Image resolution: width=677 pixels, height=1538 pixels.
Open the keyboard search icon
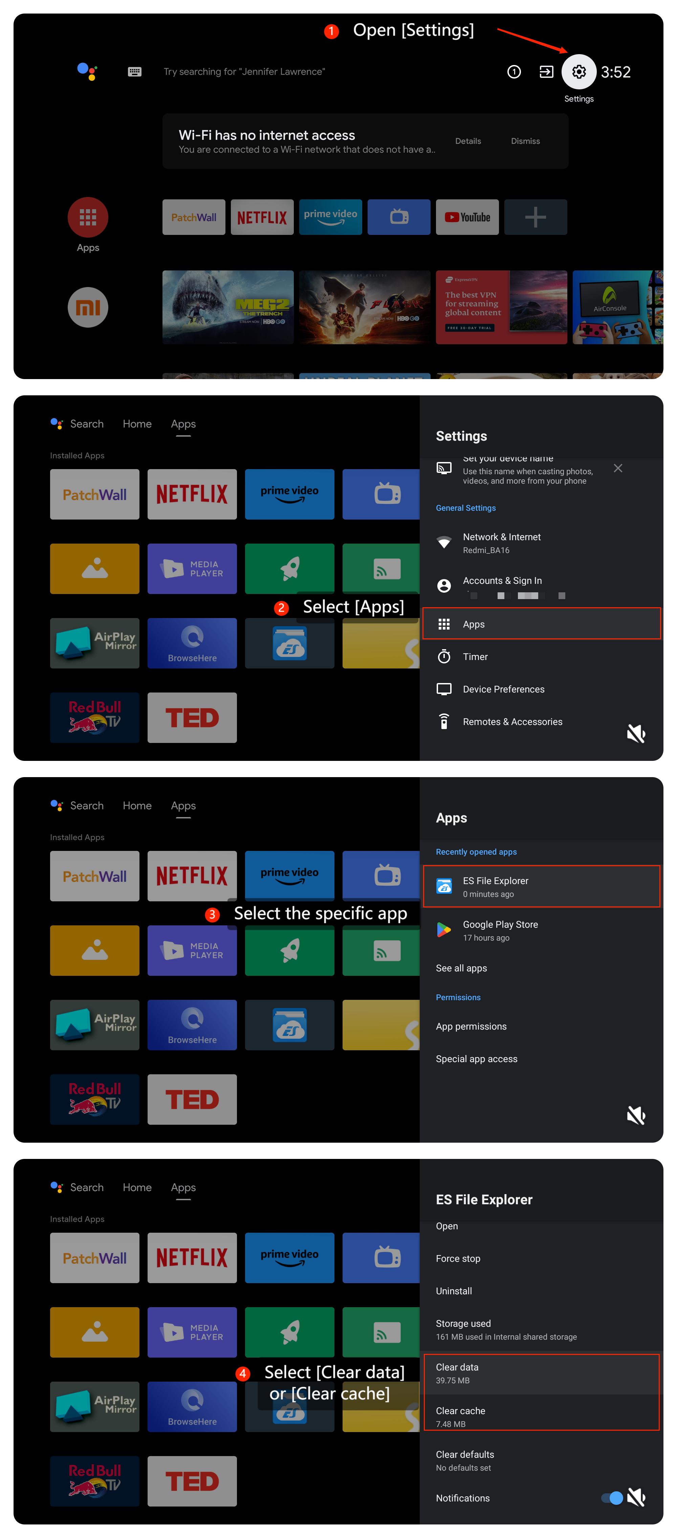pos(134,72)
